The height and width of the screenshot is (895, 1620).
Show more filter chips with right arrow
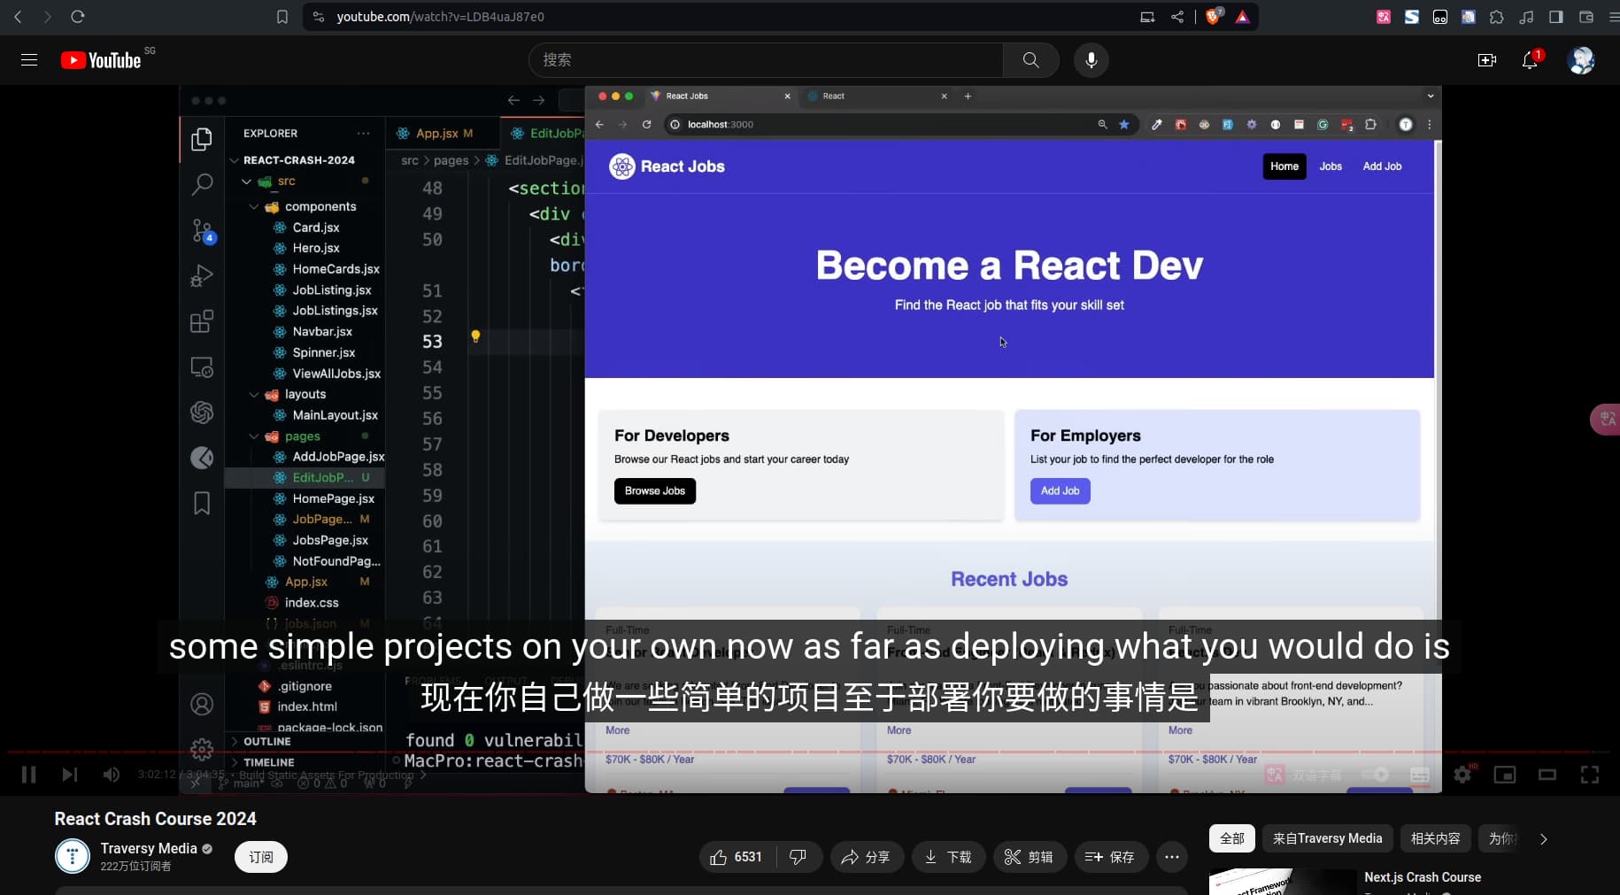1544,839
